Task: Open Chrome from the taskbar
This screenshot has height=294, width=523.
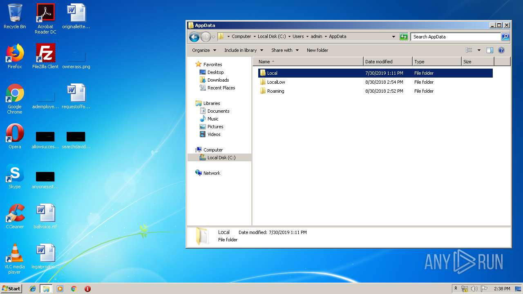Action: click(74, 289)
